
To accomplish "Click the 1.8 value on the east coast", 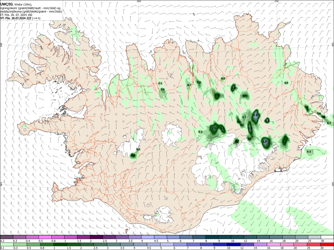I will [323, 117].
